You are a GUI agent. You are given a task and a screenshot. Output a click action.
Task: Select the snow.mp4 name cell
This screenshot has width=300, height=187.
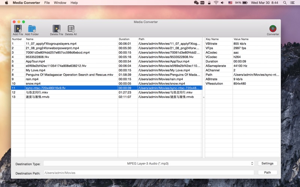(33, 83)
